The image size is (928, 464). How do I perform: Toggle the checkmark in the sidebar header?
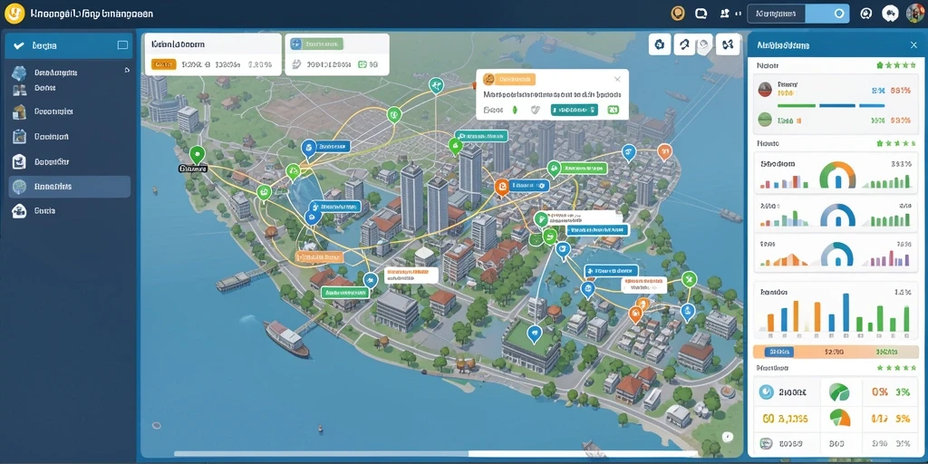(18, 45)
